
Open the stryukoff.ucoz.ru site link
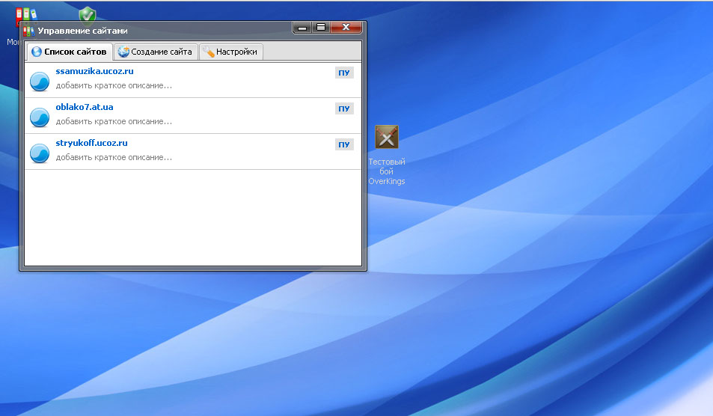(91, 143)
